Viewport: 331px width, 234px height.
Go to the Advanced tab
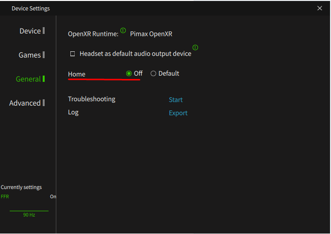tap(25, 103)
